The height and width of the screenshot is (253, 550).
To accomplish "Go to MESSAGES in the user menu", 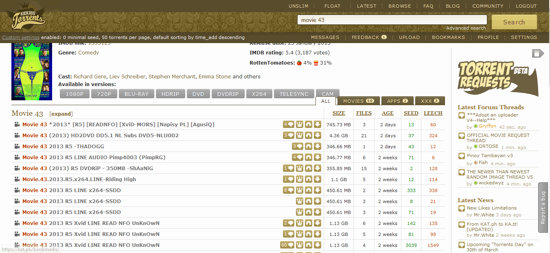I will pyautogui.click(x=325, y=37).
